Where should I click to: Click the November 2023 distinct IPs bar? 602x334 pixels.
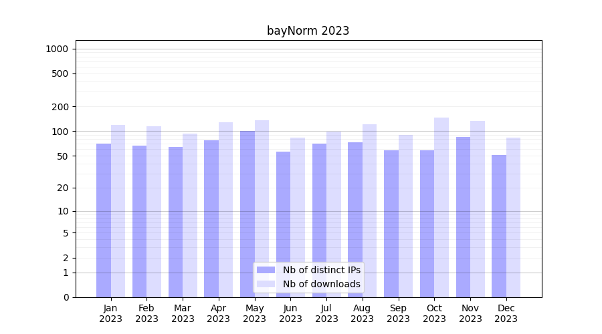pyautogui.click(x=463, y=217)
